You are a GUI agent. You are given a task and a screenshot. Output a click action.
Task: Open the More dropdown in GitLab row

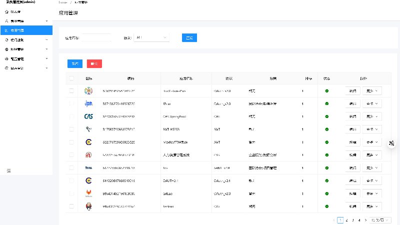coord(372,193)
